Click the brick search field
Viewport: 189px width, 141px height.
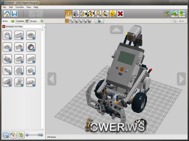tap(32, 27)
